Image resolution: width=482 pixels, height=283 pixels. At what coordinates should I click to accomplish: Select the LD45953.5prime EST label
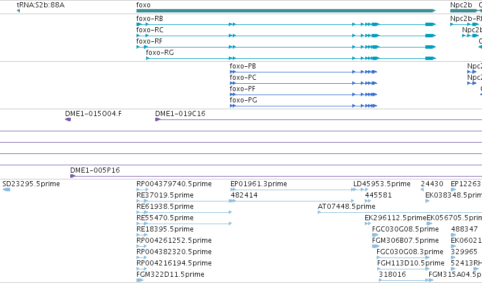click(382, 184)
